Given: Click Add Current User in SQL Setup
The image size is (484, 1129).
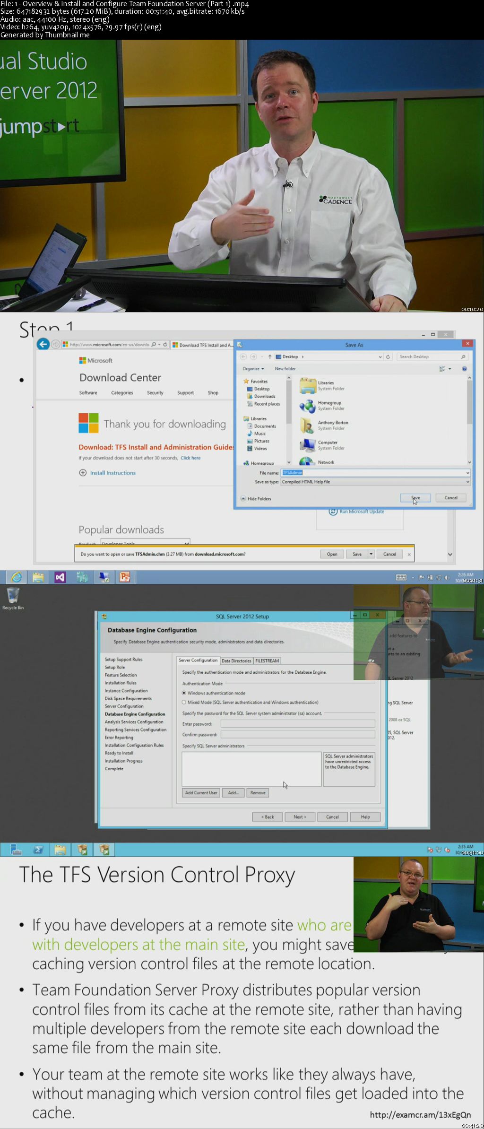Looking at the screenshot, I should (201, 793).
